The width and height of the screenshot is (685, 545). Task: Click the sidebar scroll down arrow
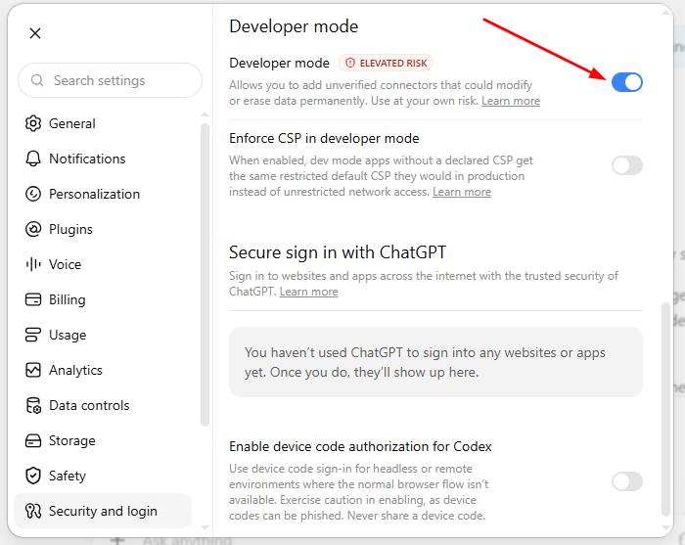point(205,528)
